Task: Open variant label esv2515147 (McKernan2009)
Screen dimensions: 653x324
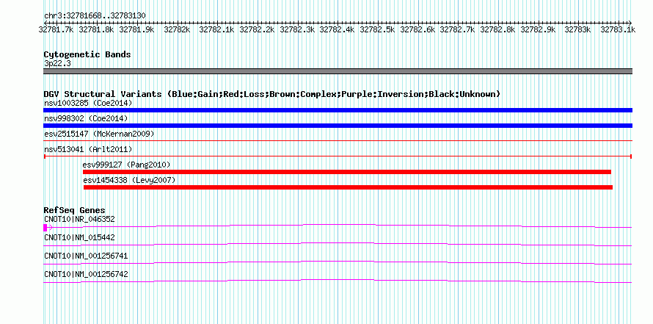Action: 99,134
